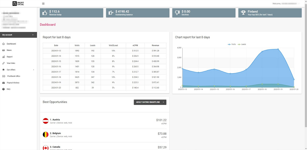Open FAQ in the sidebar
307x150 pixels.
9,89
